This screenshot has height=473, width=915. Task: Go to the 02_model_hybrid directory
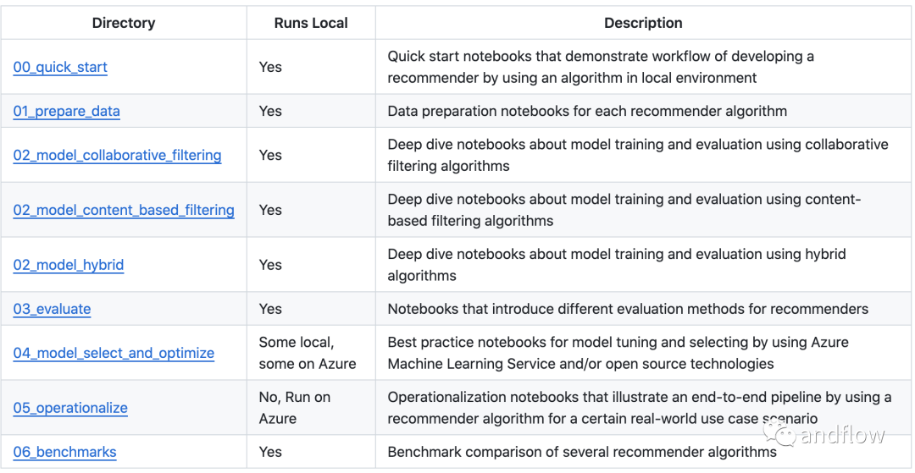click(69, 265)
